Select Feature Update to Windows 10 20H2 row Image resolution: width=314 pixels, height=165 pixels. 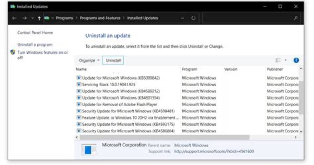(130, 117)
